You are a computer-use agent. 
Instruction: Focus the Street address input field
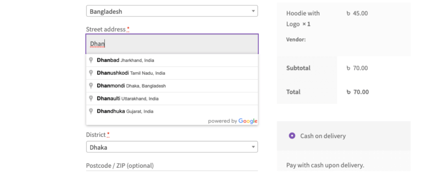[172, 43]
